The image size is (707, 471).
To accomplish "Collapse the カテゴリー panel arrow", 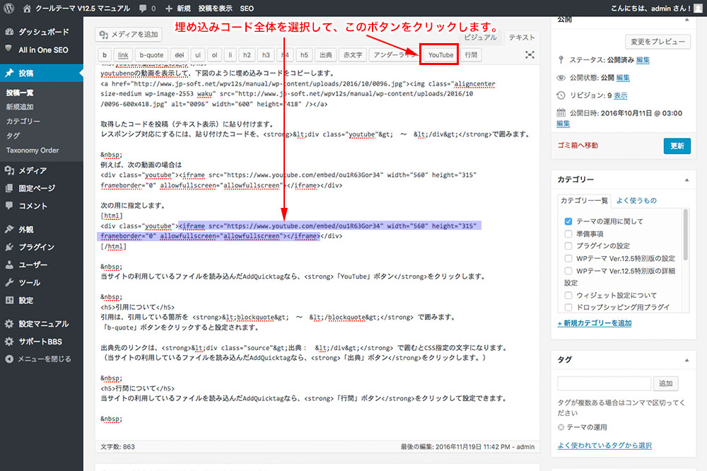I will point(686,180).
